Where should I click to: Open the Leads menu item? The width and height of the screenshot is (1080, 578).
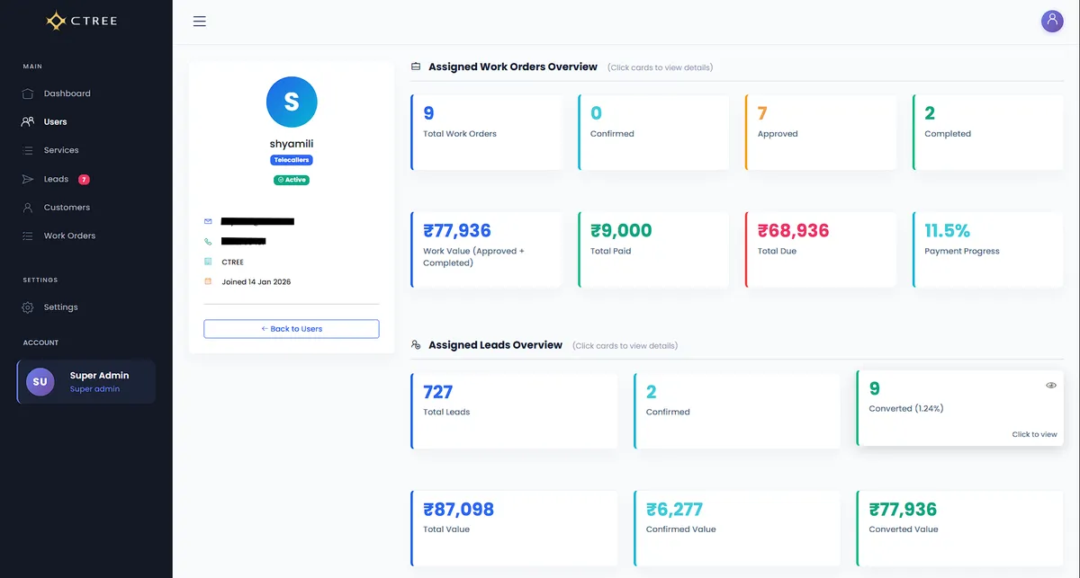tap(56, 179)
